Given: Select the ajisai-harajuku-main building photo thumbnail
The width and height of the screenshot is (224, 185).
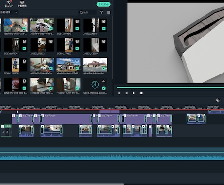Looking at the screenshot, I should click(x=95, y=65).
